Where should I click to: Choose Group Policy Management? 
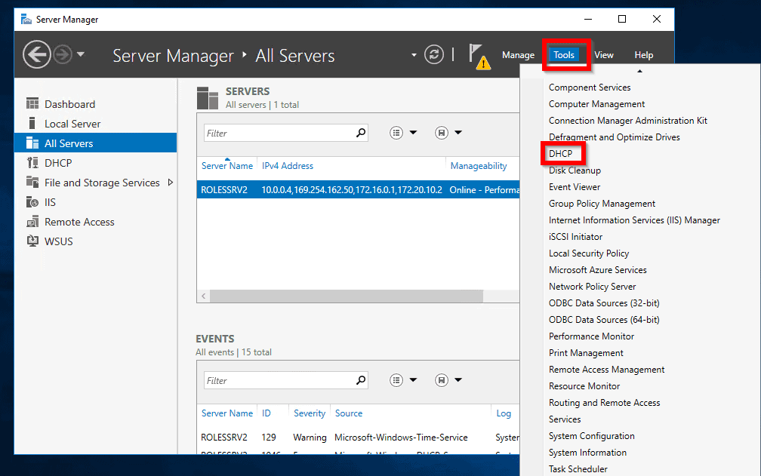click(602, 204)
